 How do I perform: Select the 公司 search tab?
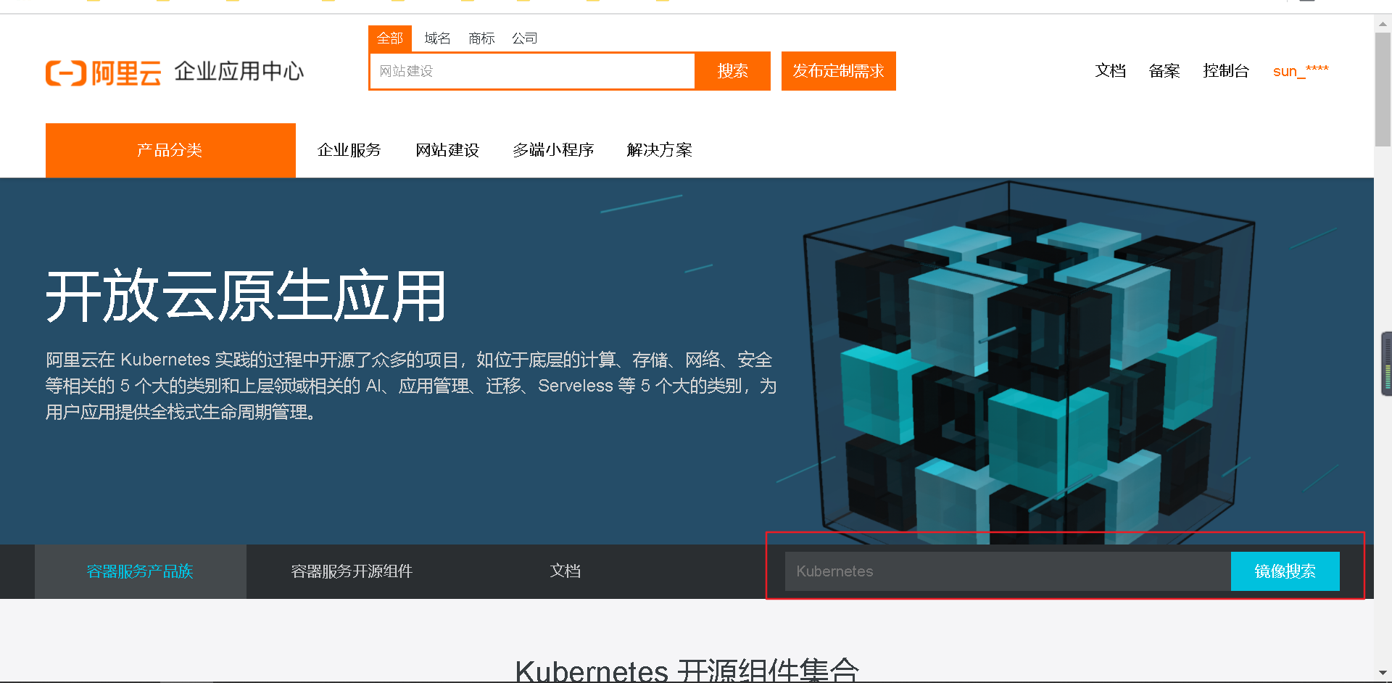pyautogui.click(x=525, y=38)
